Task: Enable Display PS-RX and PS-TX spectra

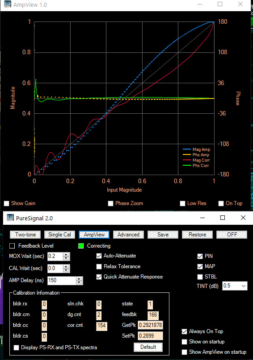Action: click(x=16, y=347)
